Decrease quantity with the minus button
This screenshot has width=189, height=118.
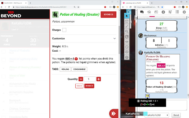pyautogui.click(x=81, y=79)
